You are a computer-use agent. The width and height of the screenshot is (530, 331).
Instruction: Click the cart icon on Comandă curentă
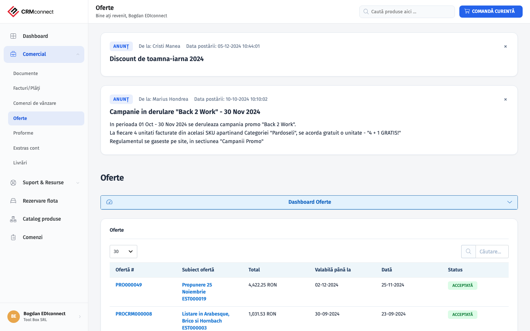467,11
